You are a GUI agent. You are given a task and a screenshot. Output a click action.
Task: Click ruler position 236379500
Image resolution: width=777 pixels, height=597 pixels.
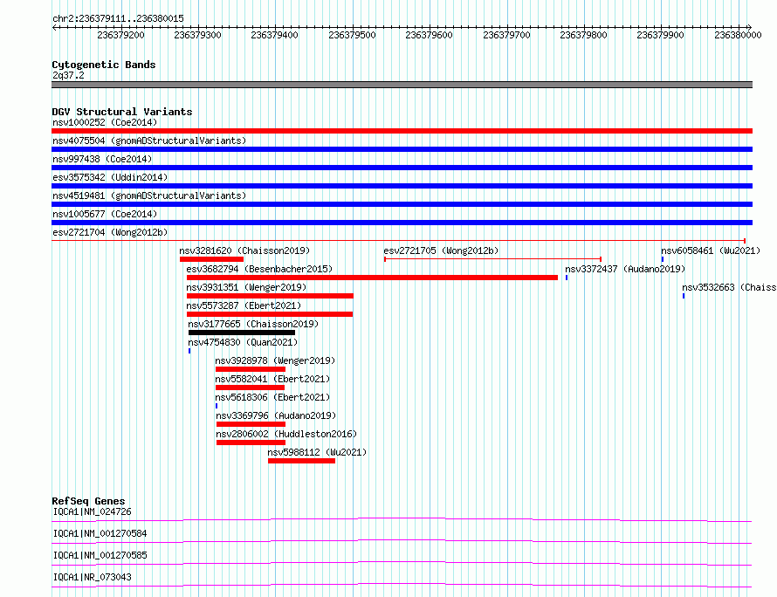pos(353,35)
